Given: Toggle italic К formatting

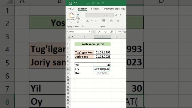Looking at the screenshot, I should [x=91, y=21].
